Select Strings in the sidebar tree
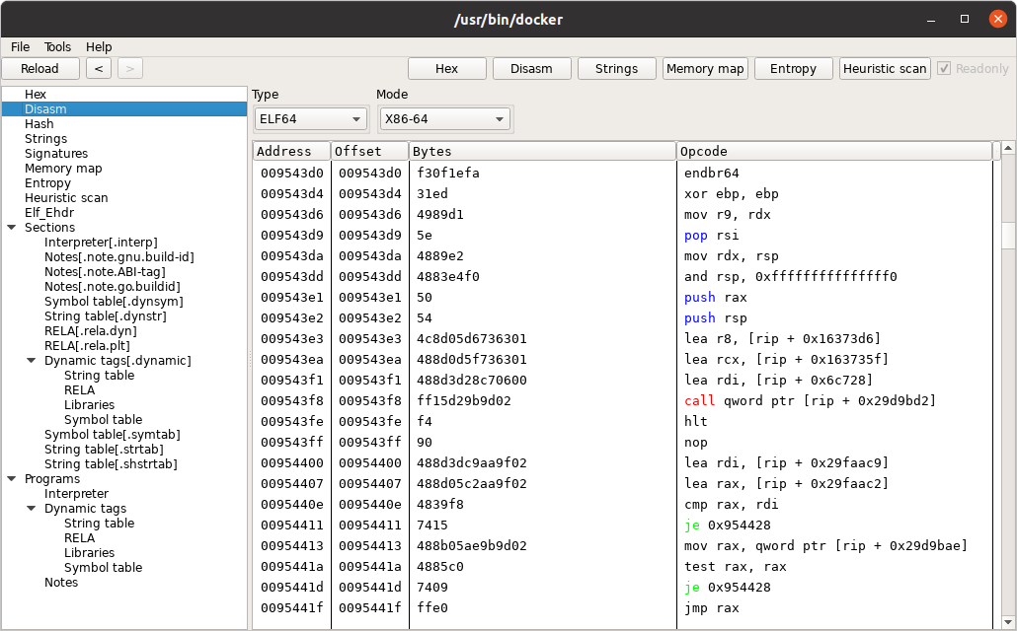 pos(45,139)
